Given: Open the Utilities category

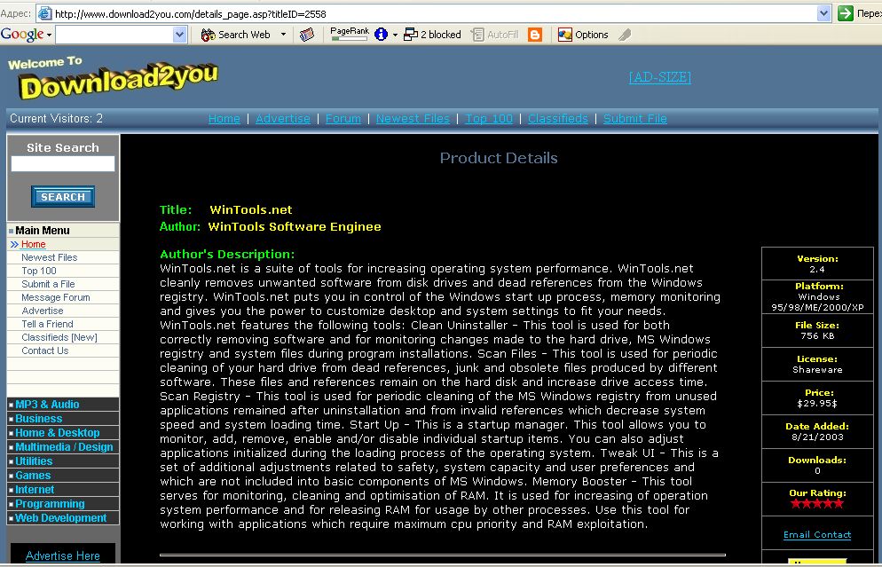Looking at the screenshot, I should pyautogui.click(x=34, y=461).
